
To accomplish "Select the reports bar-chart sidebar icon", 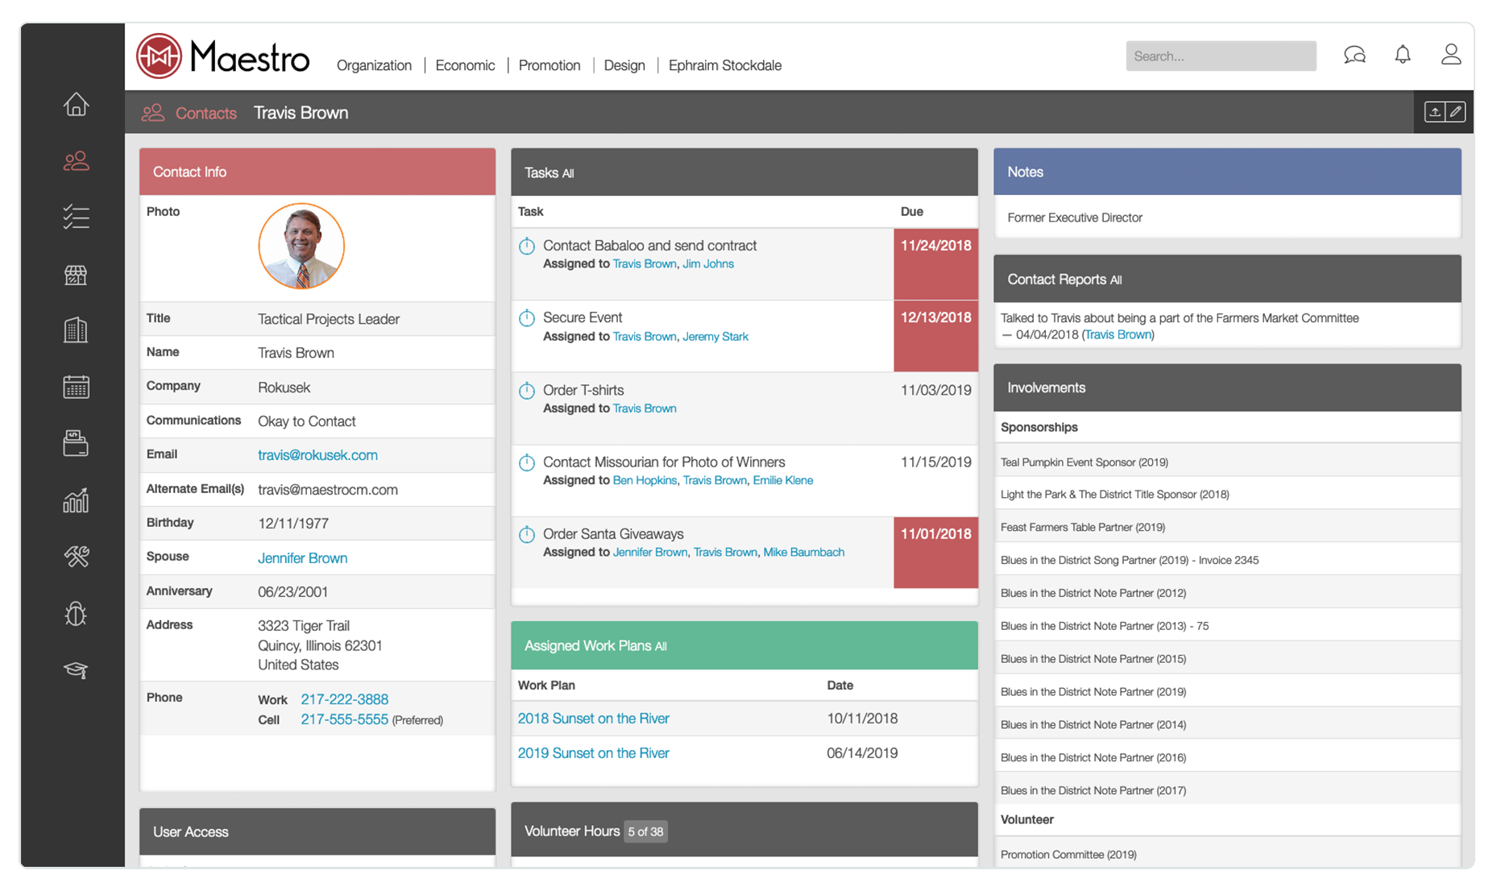I will (x=75, y=500).
